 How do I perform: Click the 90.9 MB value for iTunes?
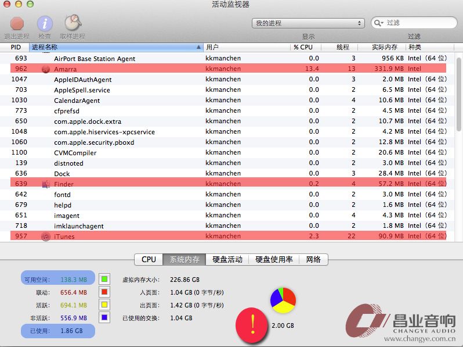pos(391,236)
